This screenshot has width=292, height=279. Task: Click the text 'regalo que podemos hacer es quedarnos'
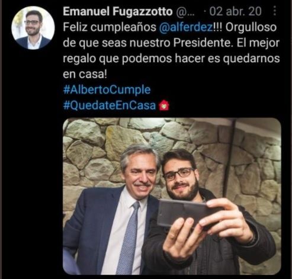pyautogui.click(x=171, y=59)
